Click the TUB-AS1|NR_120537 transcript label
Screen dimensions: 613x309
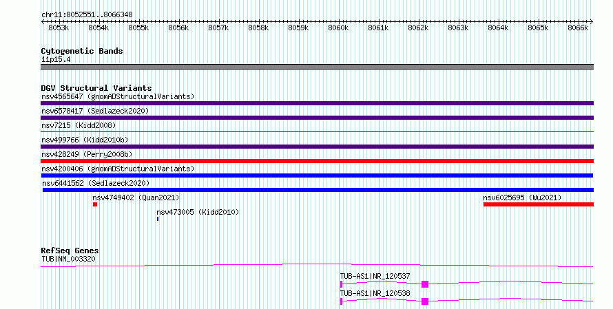click(x=375, y=276)
